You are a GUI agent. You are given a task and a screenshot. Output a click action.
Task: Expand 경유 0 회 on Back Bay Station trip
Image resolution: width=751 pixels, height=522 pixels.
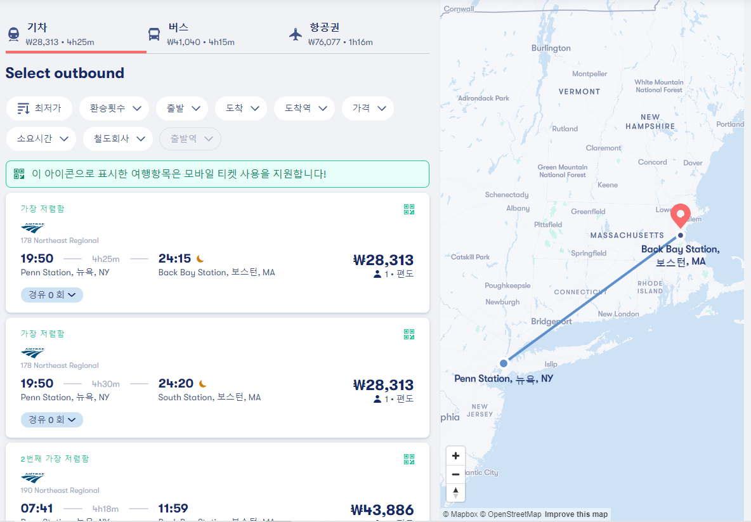click(52, 294)
